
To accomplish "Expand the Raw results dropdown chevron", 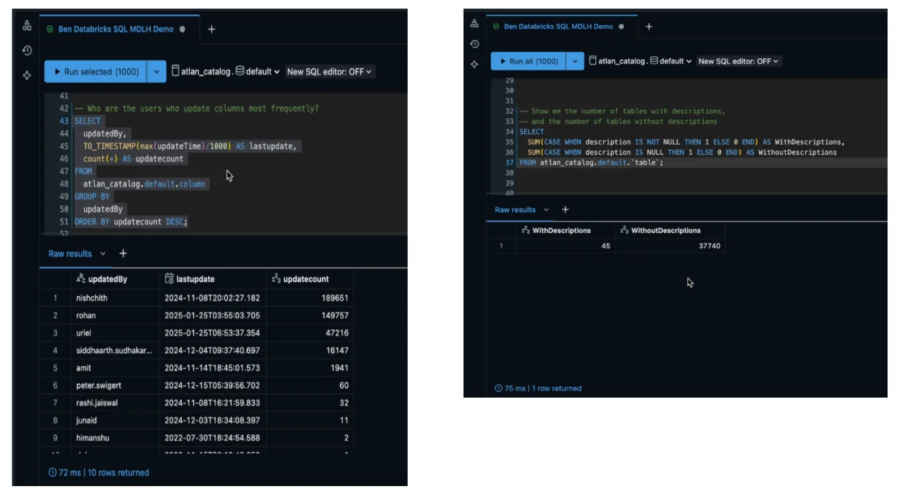I will click(x=103, y=253).
